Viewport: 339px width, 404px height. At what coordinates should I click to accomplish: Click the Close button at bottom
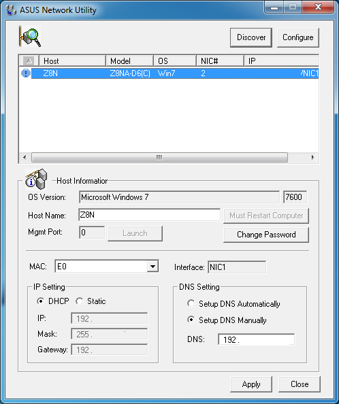(300, 384)
